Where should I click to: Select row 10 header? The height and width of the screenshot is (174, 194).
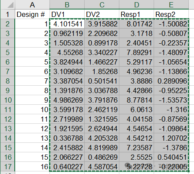[x=7, y=100]
